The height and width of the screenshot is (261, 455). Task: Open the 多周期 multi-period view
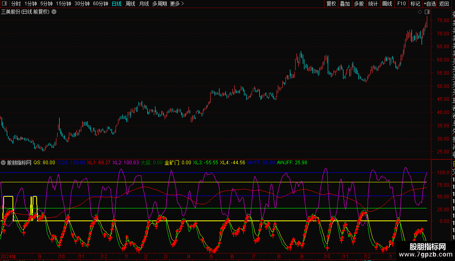click(159, 4)
